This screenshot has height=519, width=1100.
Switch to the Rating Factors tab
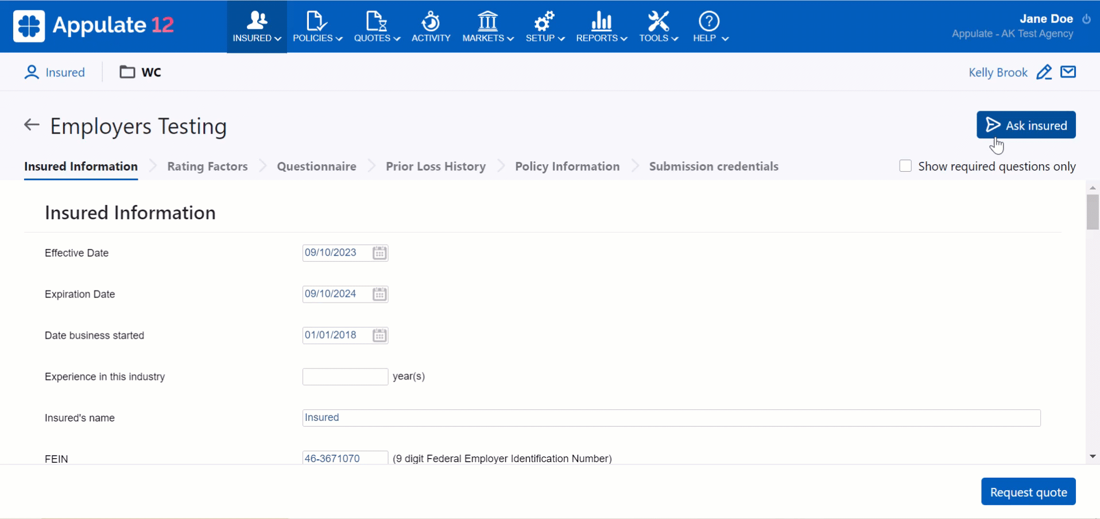207,166
